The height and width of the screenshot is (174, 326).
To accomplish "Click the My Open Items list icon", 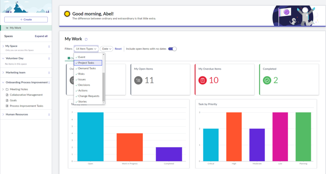I will point(138,80).
